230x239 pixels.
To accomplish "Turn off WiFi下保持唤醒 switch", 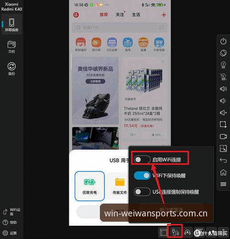I will [x=142, y=176].
